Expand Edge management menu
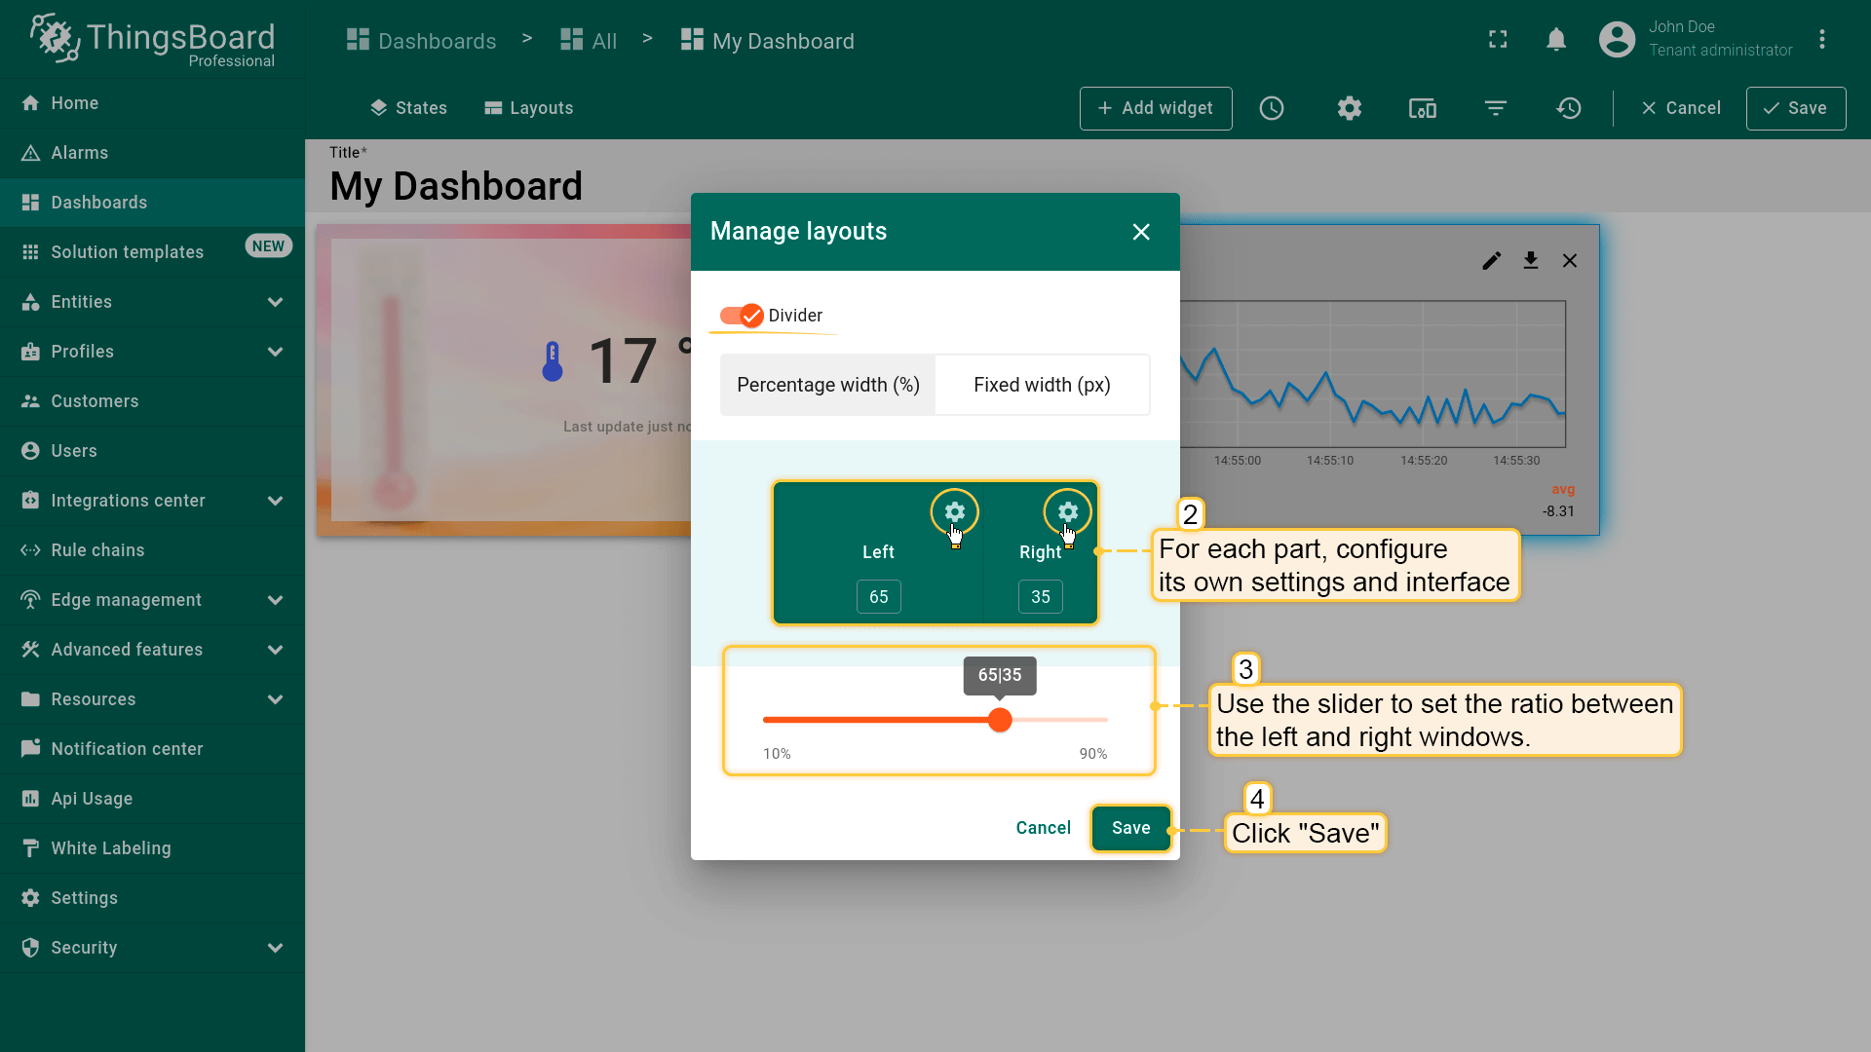This screenshot has height=1052, width=1871. coord(152,600)
